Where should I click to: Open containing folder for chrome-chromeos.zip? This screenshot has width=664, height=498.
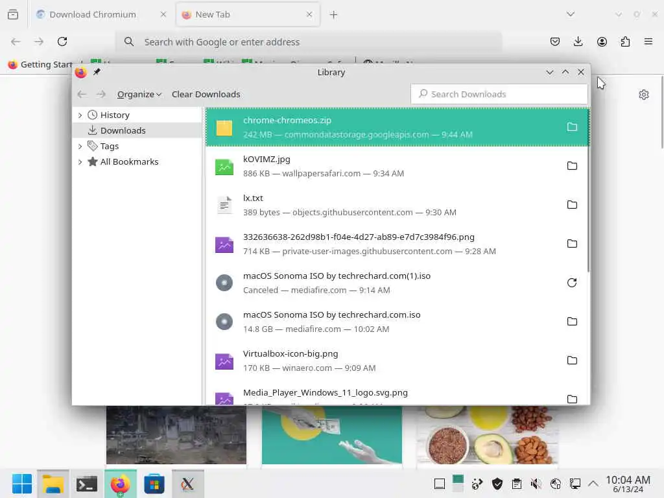572,126
